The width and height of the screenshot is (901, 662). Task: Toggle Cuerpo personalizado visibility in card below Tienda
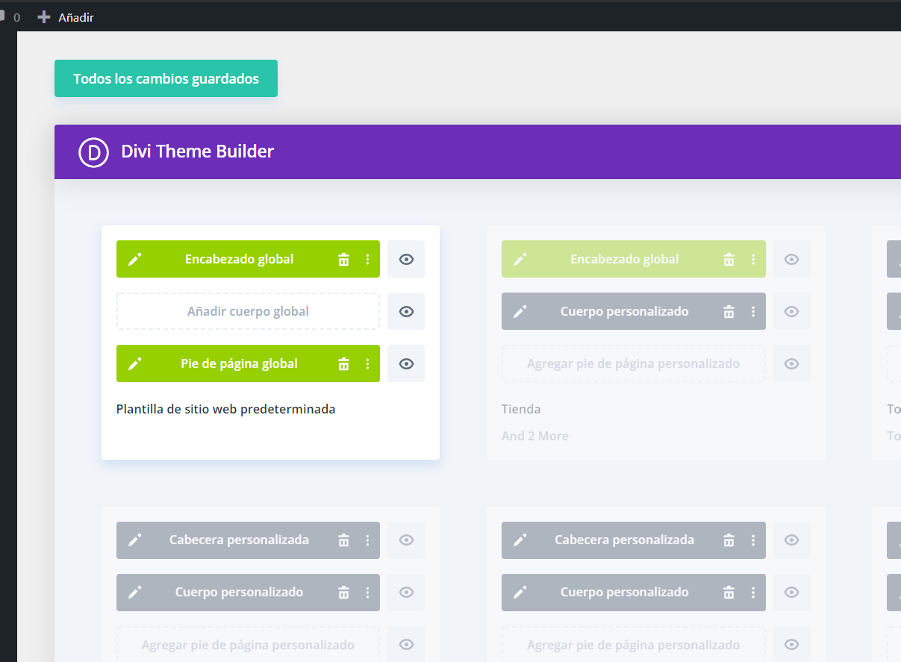point(791,592)
